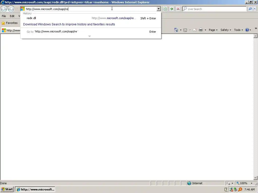Open the Feeds dropdown arrow
Viewport: 258px width, 193px height.
190,30
